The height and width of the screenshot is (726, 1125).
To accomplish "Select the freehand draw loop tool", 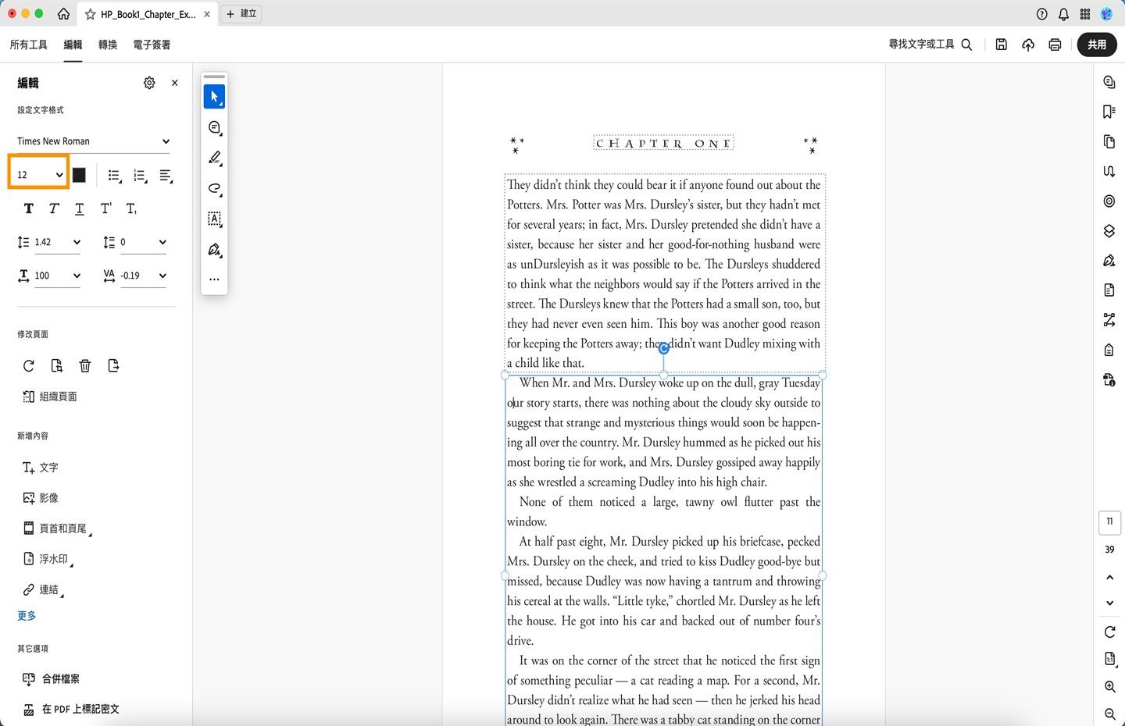I will coord(214,188).
